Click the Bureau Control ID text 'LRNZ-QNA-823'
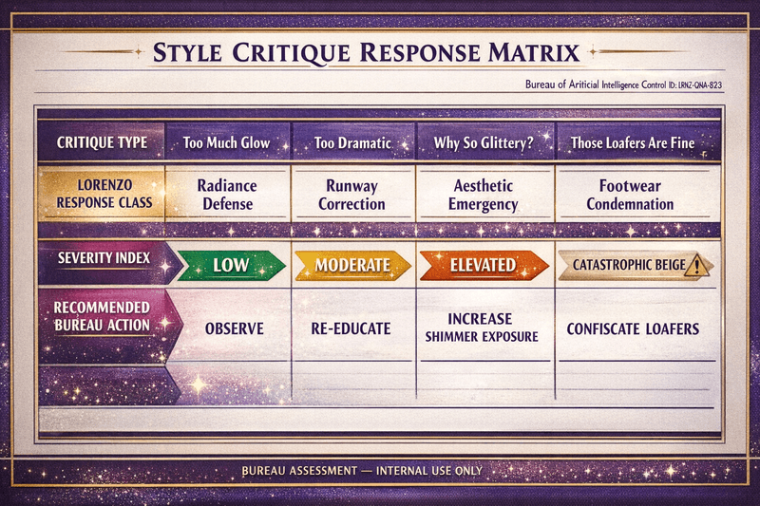The image size is (760, 506). tap(700, 84)
